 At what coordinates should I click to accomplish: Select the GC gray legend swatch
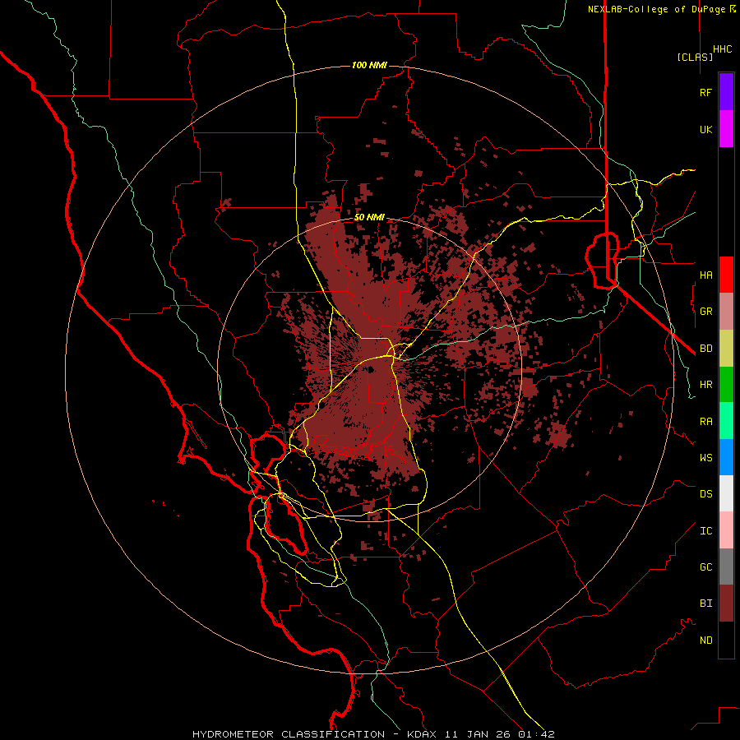(726, 567)
